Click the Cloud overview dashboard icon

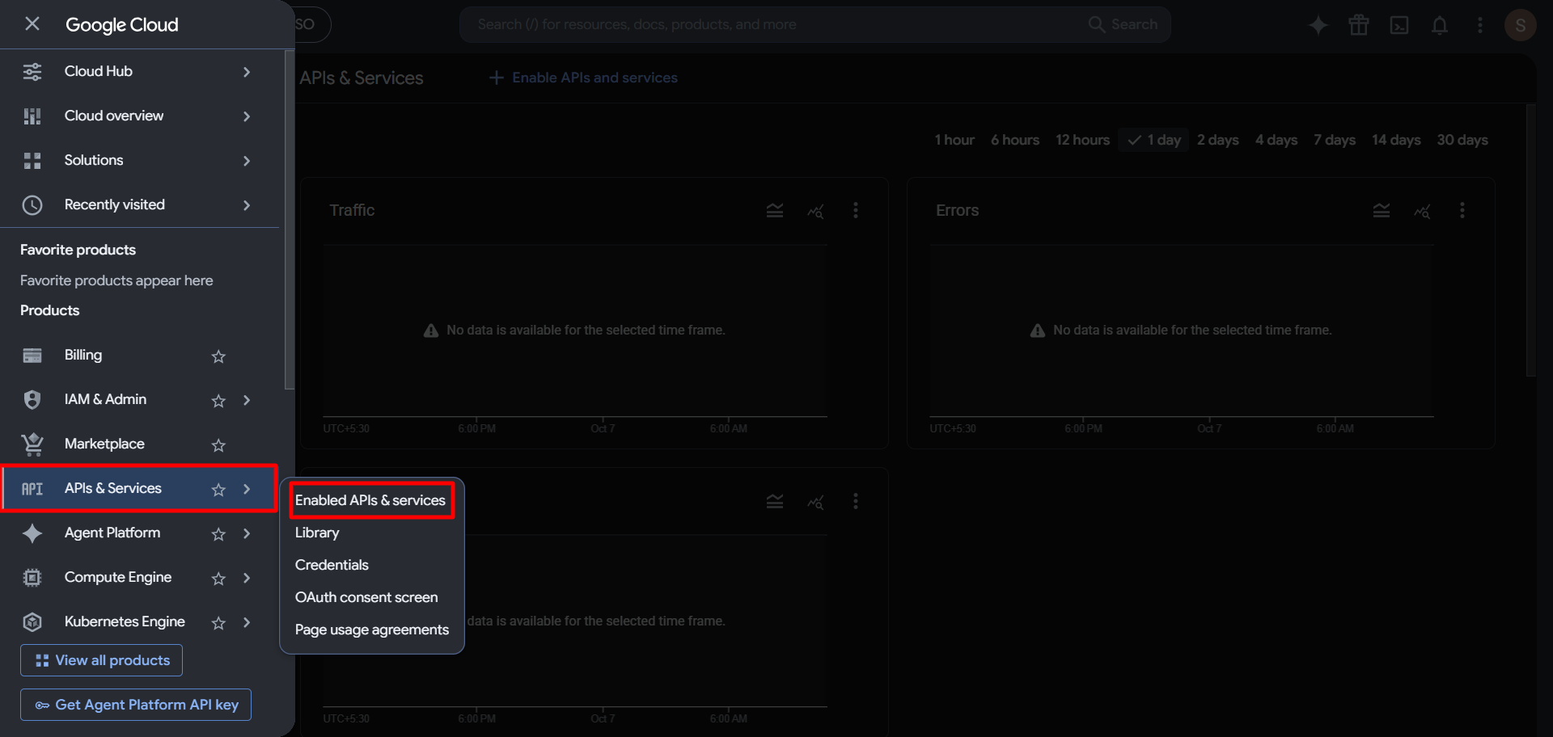coord(32,116)
